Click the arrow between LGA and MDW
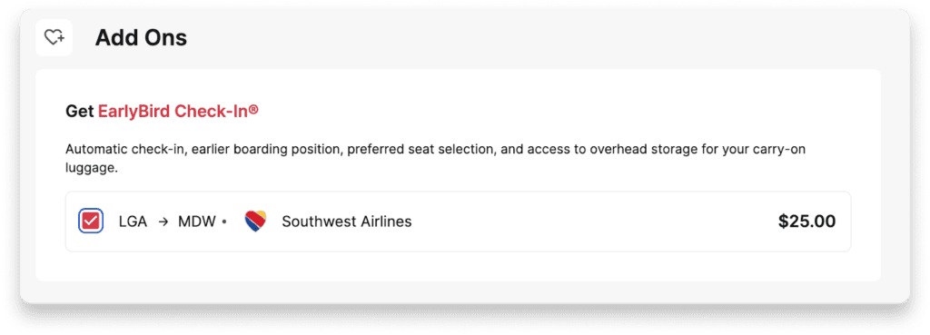 163,222
